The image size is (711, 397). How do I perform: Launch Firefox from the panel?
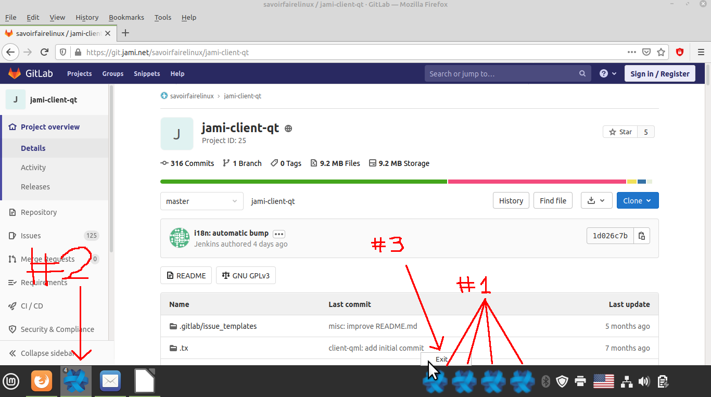point(42,381)
